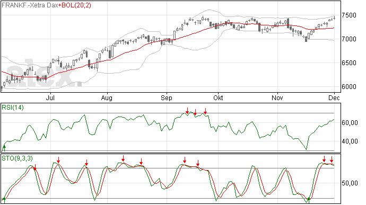Click the 6000 price axis value
This screenshot has height=205, width=366.
coord(349,86)
